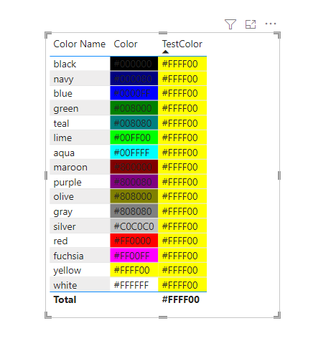Click the 'olive' name cell
This screenshot has height=361, width=336.
pyautogui.click(x=80, y=196)
